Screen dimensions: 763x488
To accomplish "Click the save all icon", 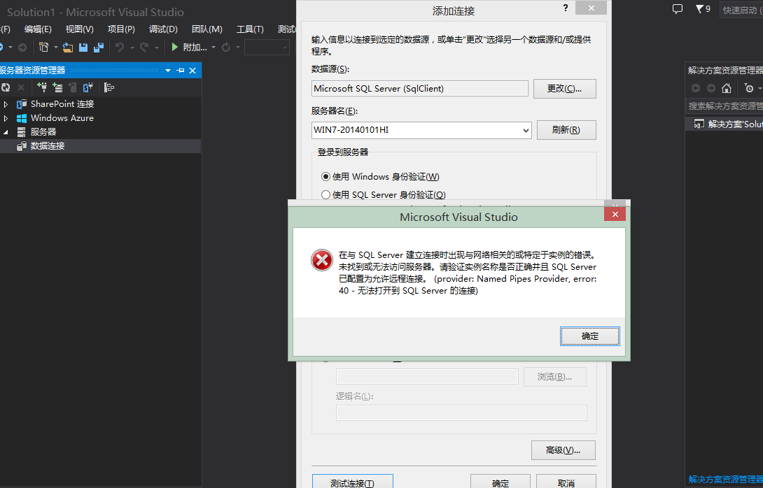I will click(x=99, y=47).
